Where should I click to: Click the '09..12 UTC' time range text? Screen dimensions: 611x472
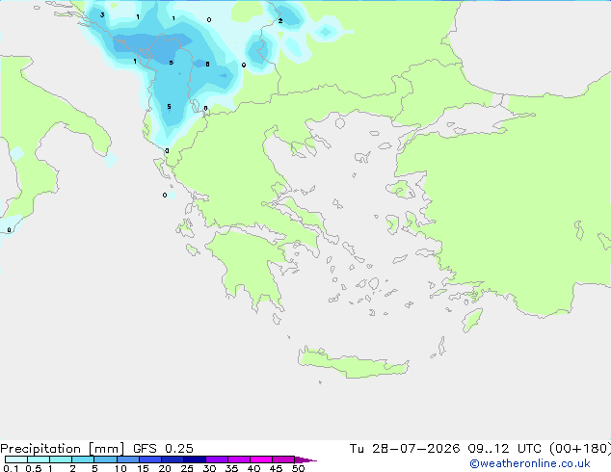pos(505,448)
